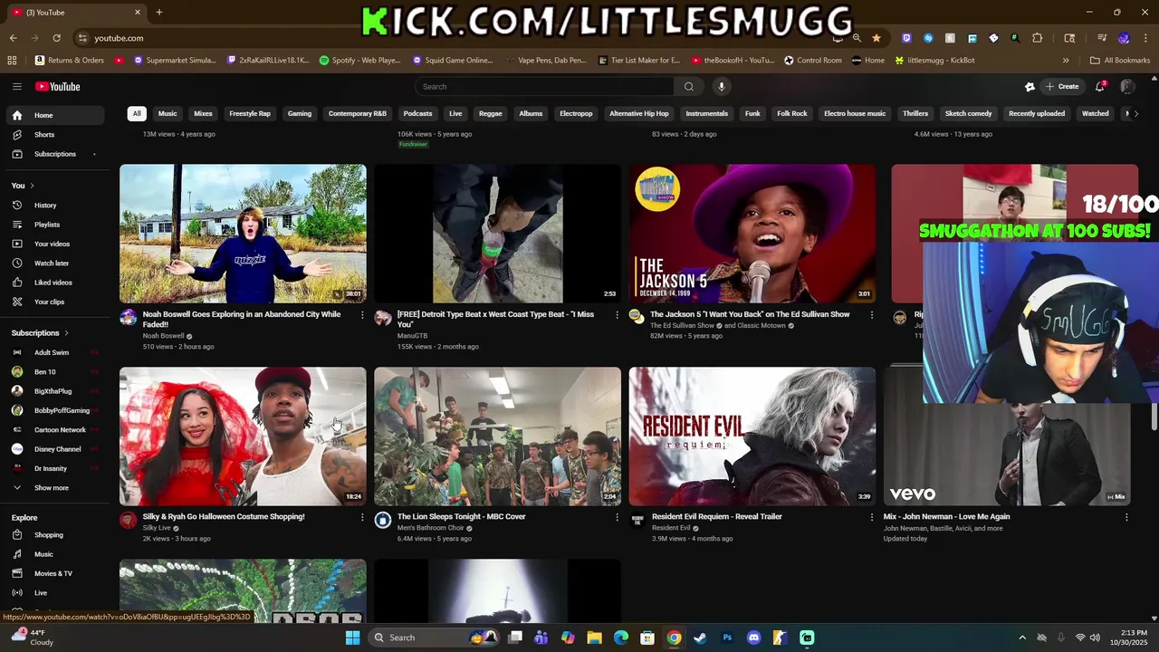
Task: Select the All filter chip
Action: [x=137, y=114]
